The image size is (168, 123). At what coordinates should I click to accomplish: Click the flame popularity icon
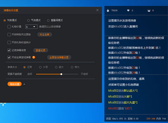pos(108,11)
